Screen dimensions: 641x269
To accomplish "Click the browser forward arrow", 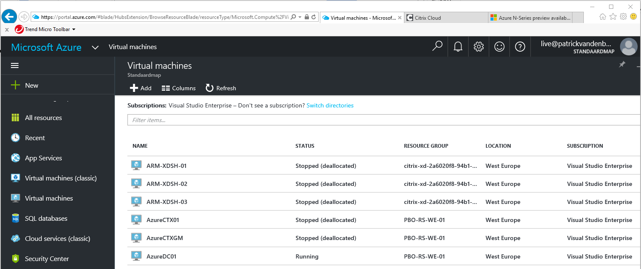I will coord(24,17).
